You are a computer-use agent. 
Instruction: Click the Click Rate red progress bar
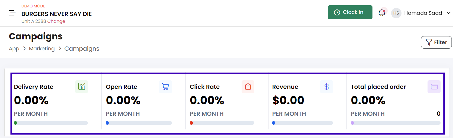pos(222,123)
